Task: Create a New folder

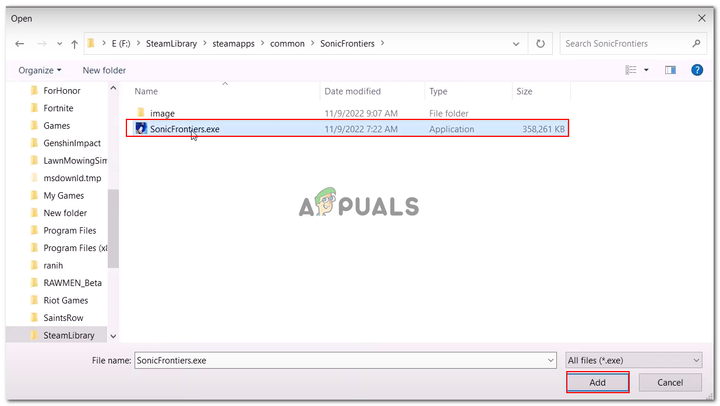Action: [x=104, y=70]
